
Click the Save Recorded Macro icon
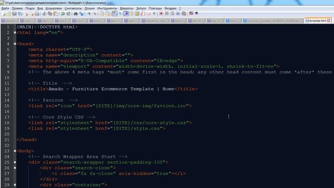tap(184, 14)
